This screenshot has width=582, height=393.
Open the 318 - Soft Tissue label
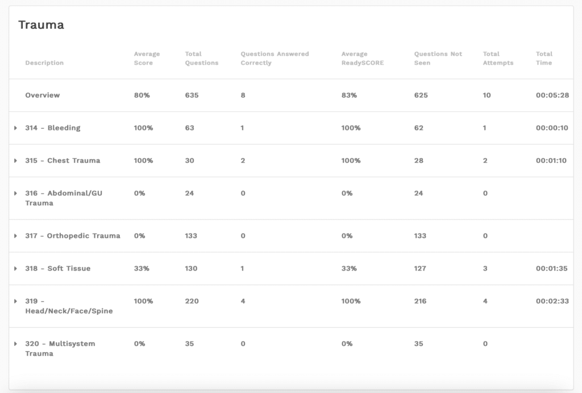(x=57, y=269)
